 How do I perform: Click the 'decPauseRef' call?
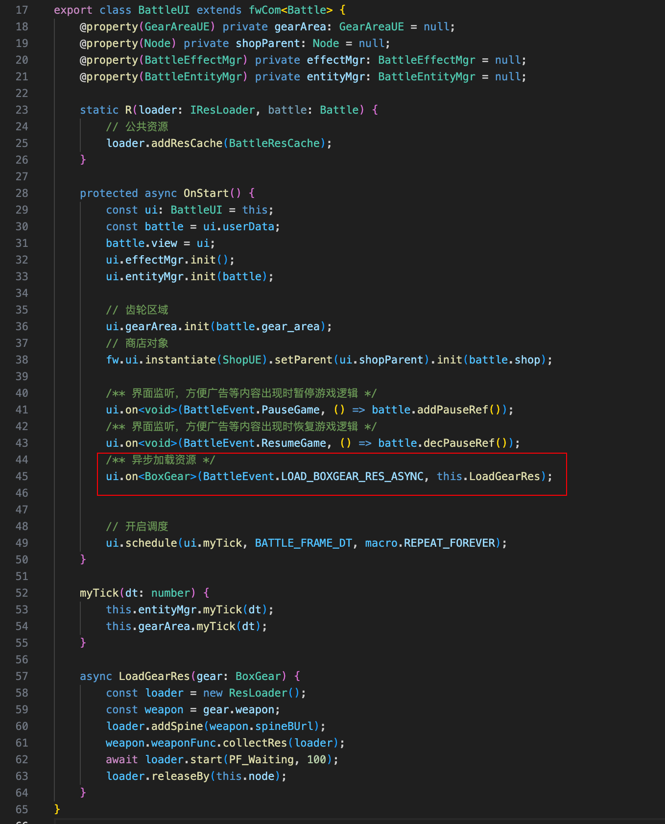click(459, 443)
